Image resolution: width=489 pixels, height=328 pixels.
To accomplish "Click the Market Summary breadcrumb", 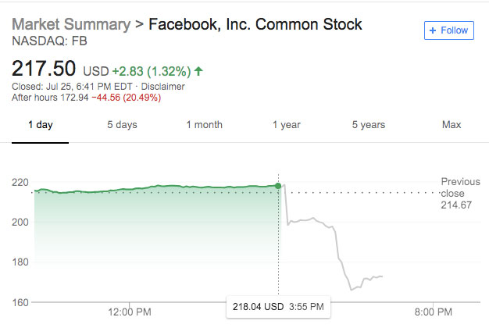I will (x=71, y=24).
